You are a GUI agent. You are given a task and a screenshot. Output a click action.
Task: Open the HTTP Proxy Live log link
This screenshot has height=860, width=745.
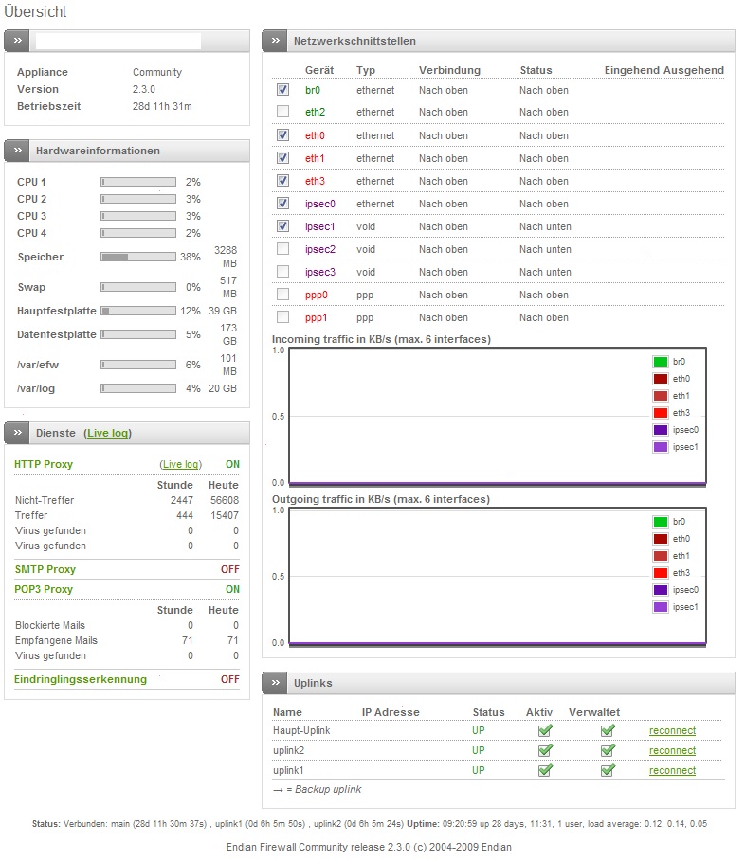[x=180, y=464]
